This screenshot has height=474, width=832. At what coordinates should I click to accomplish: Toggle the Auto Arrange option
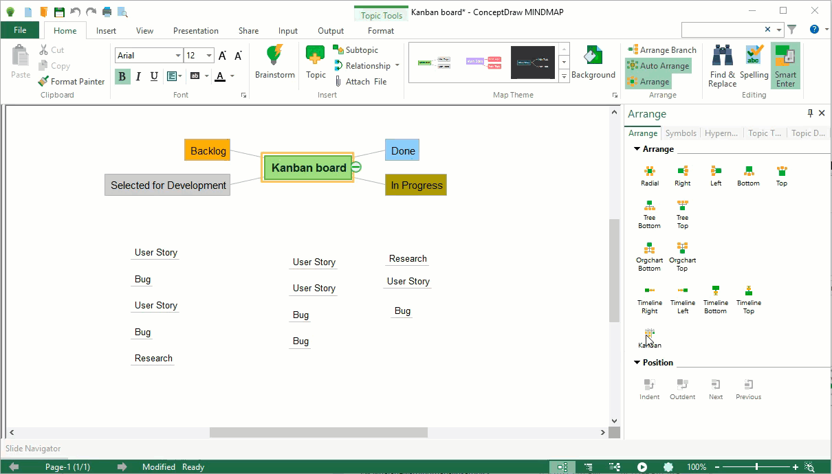(x=658, y=66)
